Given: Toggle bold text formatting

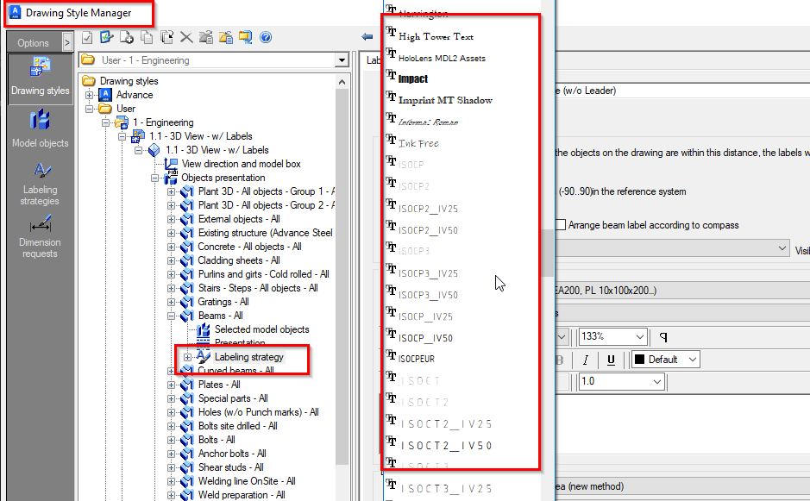Looking at the screenshot, I should pyautogui.click(x=560, y=360).
